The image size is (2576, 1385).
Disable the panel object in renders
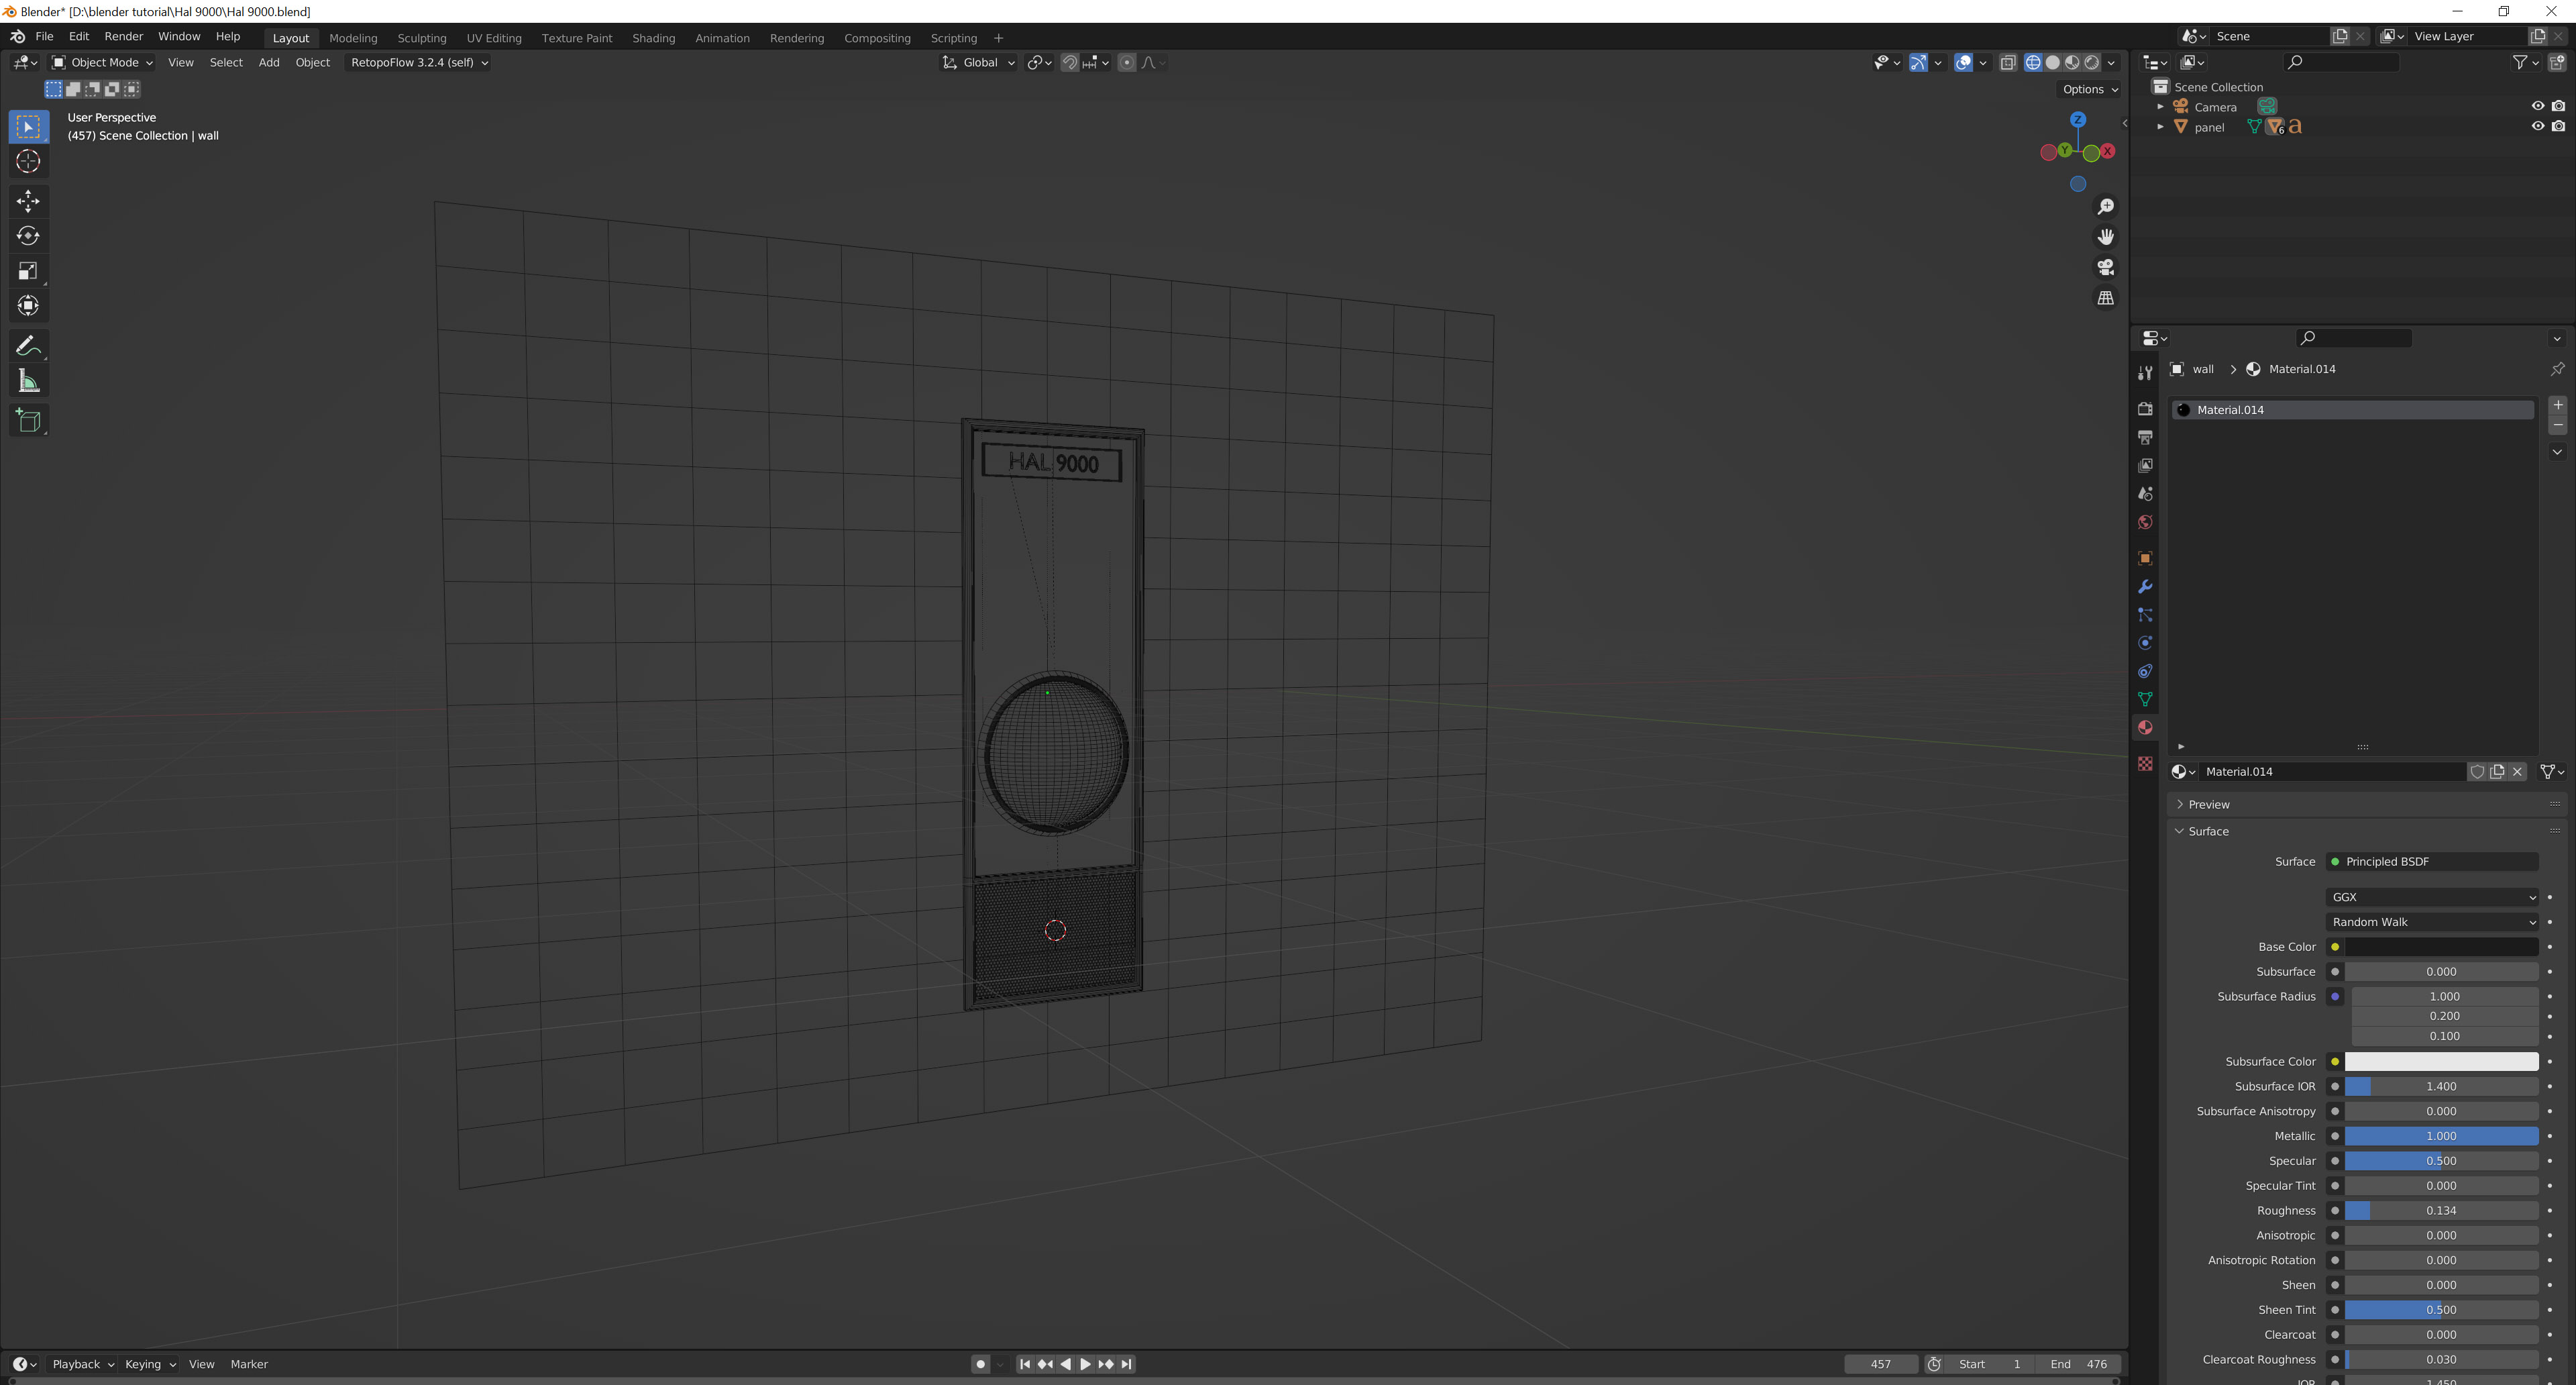click(2559, 127)
